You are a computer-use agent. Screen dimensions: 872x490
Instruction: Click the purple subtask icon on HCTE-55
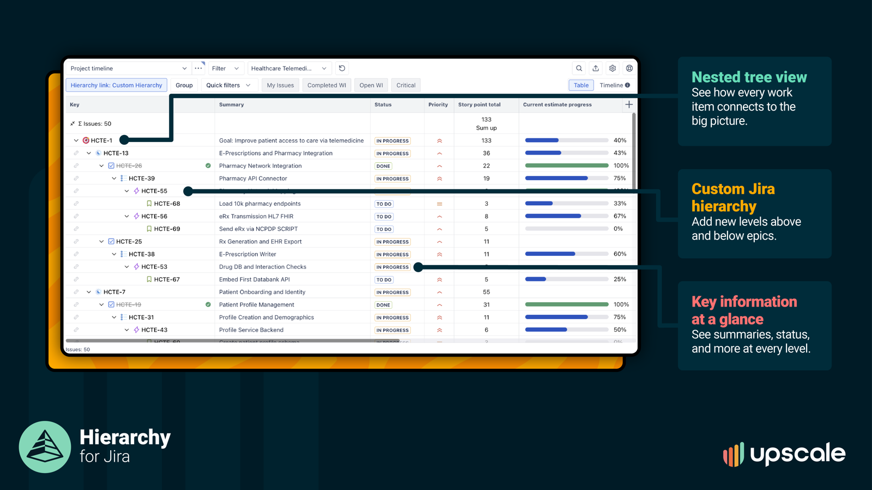click(x=137, y=191)
